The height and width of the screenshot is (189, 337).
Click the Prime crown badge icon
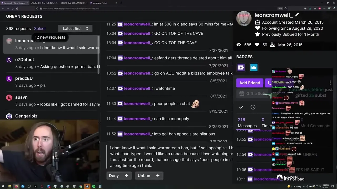coord(254,67)
